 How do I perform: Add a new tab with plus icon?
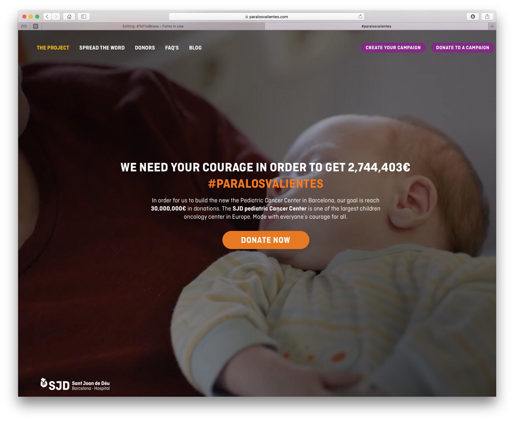click(x=492, y=26)
